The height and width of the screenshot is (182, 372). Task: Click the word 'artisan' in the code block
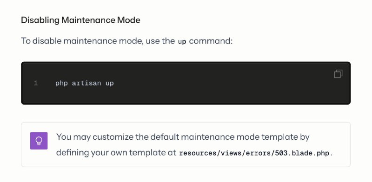(86, 83)
